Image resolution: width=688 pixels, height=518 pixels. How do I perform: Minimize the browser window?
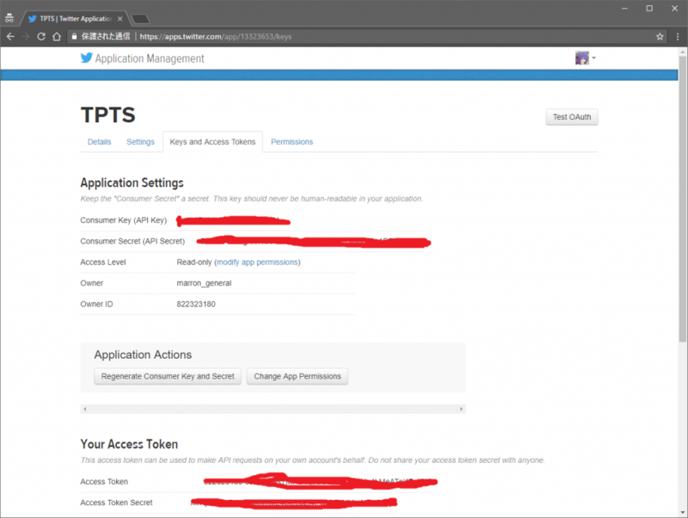[624, 9]
